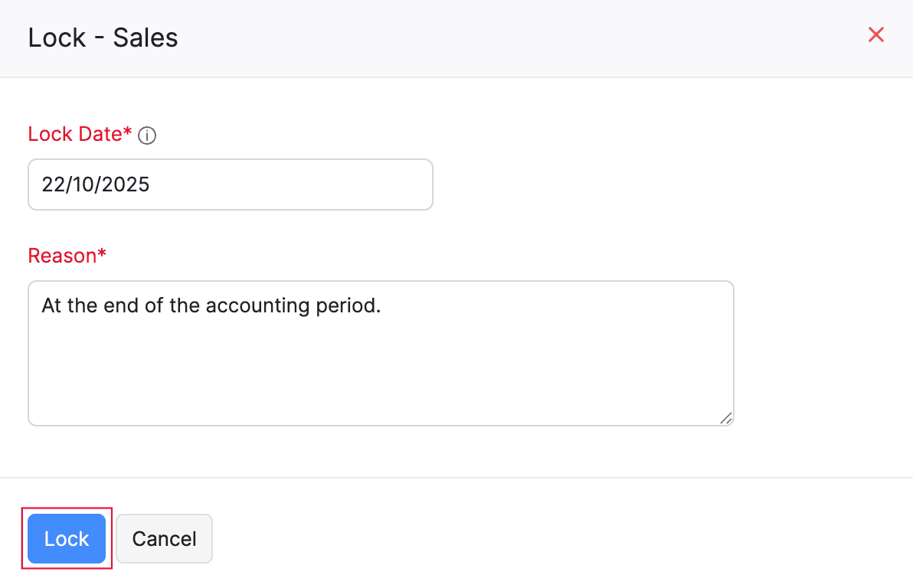The width and height of the screenshot is (913, 588).
Task: Select the Lock Date required label
Action: (x=77, y=134)
